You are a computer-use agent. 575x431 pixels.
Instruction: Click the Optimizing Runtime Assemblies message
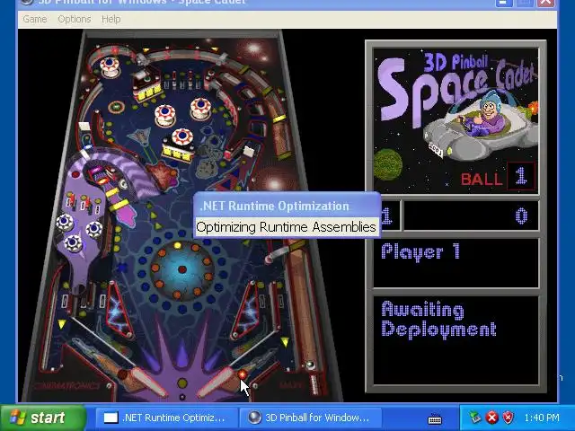pyautogui.click(x=286, y=227)
